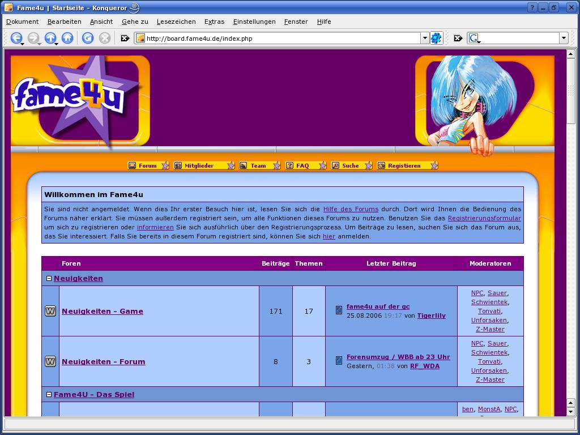Viewport: 580px width, 435px height.
Task: Open the Neuigkeiten - Game forum link
Action: [103, 311]
